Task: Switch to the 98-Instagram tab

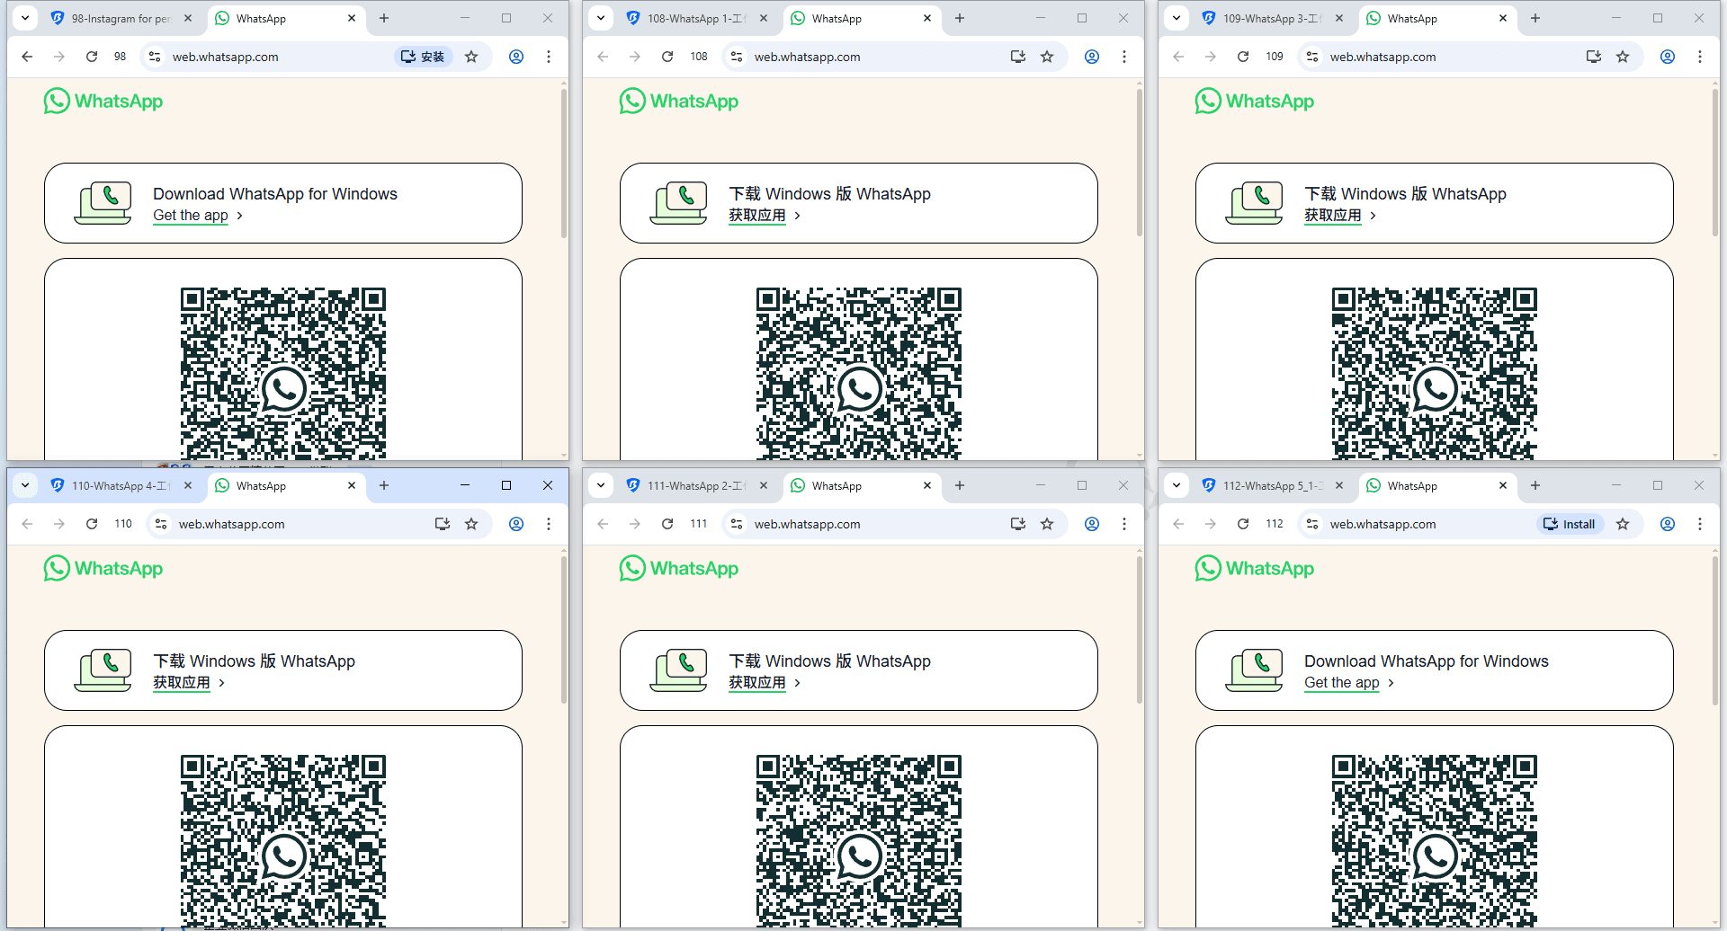Action: (x=117, y=18)
